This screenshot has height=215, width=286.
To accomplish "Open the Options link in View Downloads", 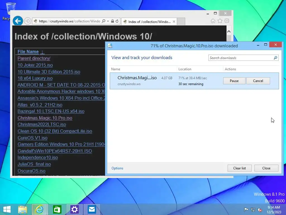I will [x=117, y=168].
